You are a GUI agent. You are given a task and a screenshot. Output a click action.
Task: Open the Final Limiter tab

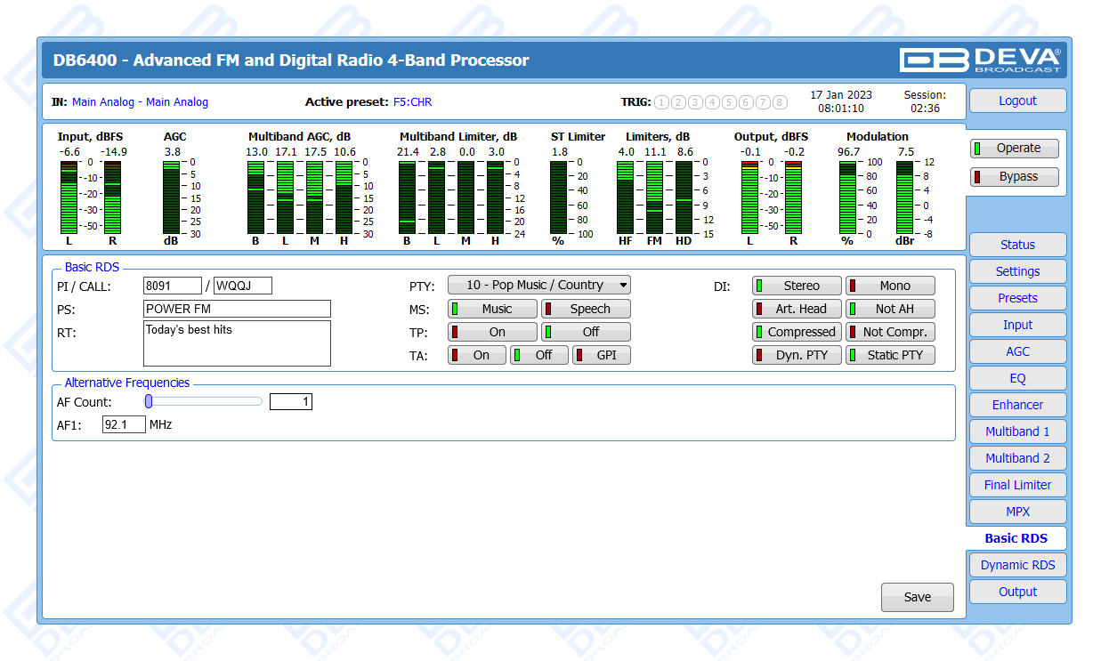pyautogui.click(x=1017, y=485)
